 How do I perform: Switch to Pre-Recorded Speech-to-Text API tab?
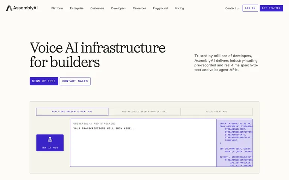coord(144,111)
